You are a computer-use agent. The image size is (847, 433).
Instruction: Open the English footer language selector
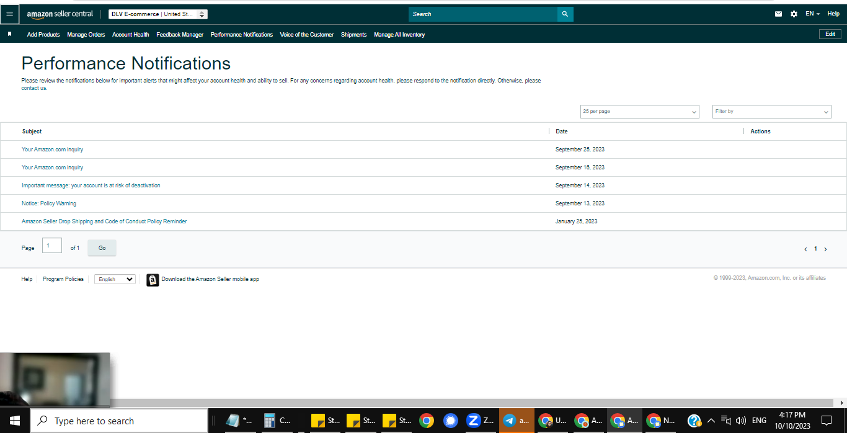tap(115, 279)
